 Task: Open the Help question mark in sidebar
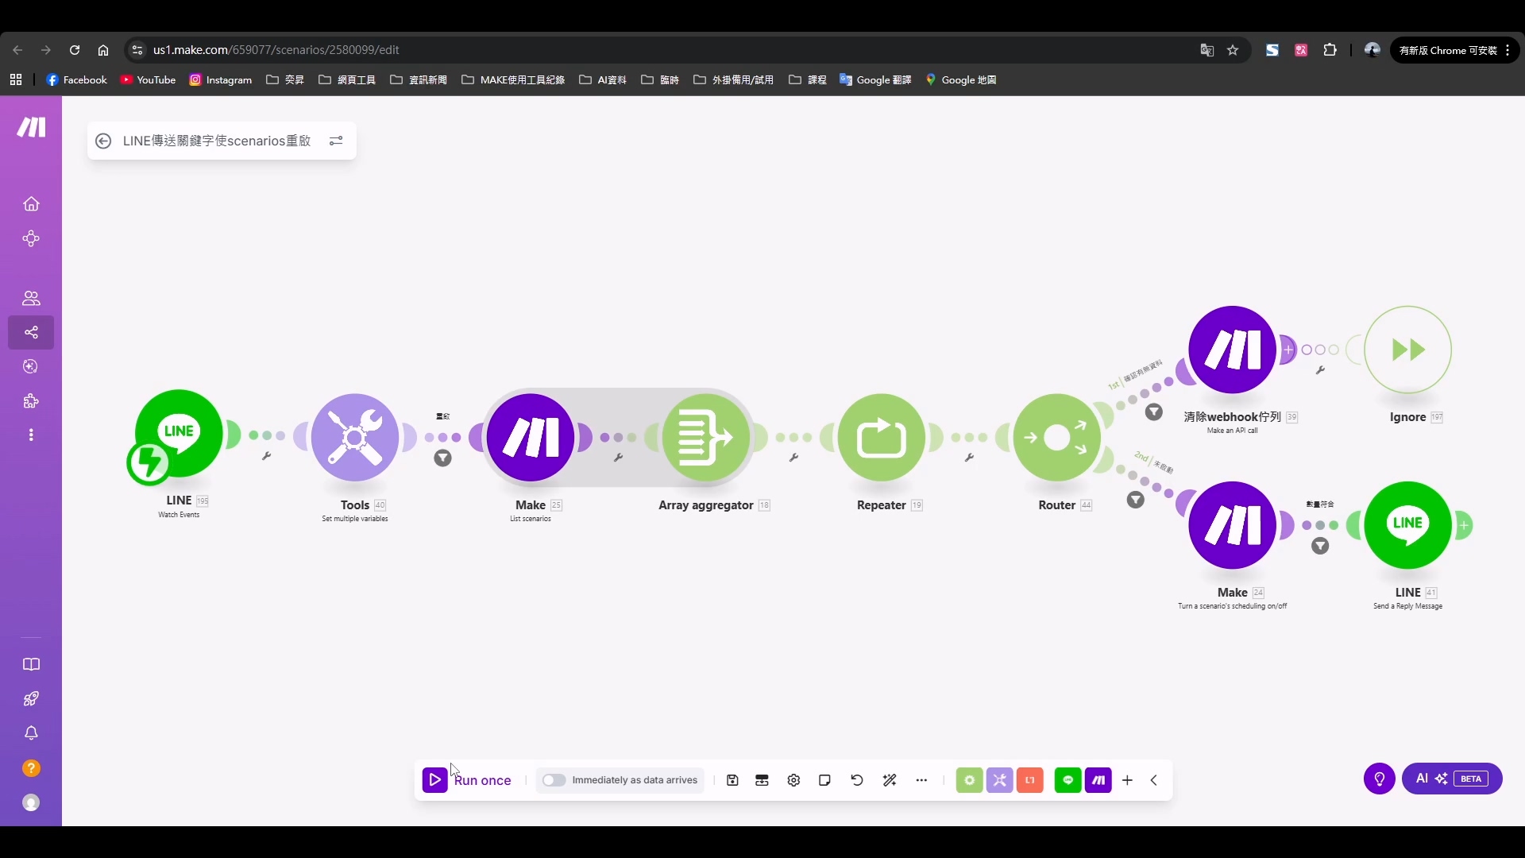31,768
